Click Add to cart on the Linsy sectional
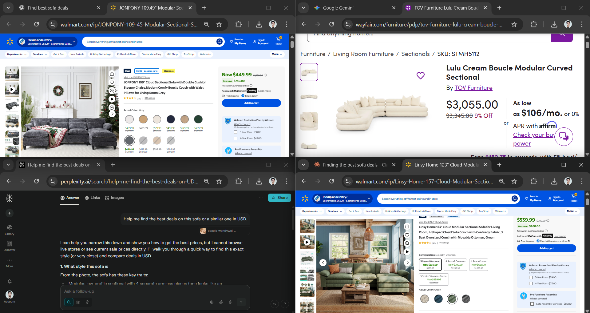Screen dimensions: 590x313 [x=546, y=248]
